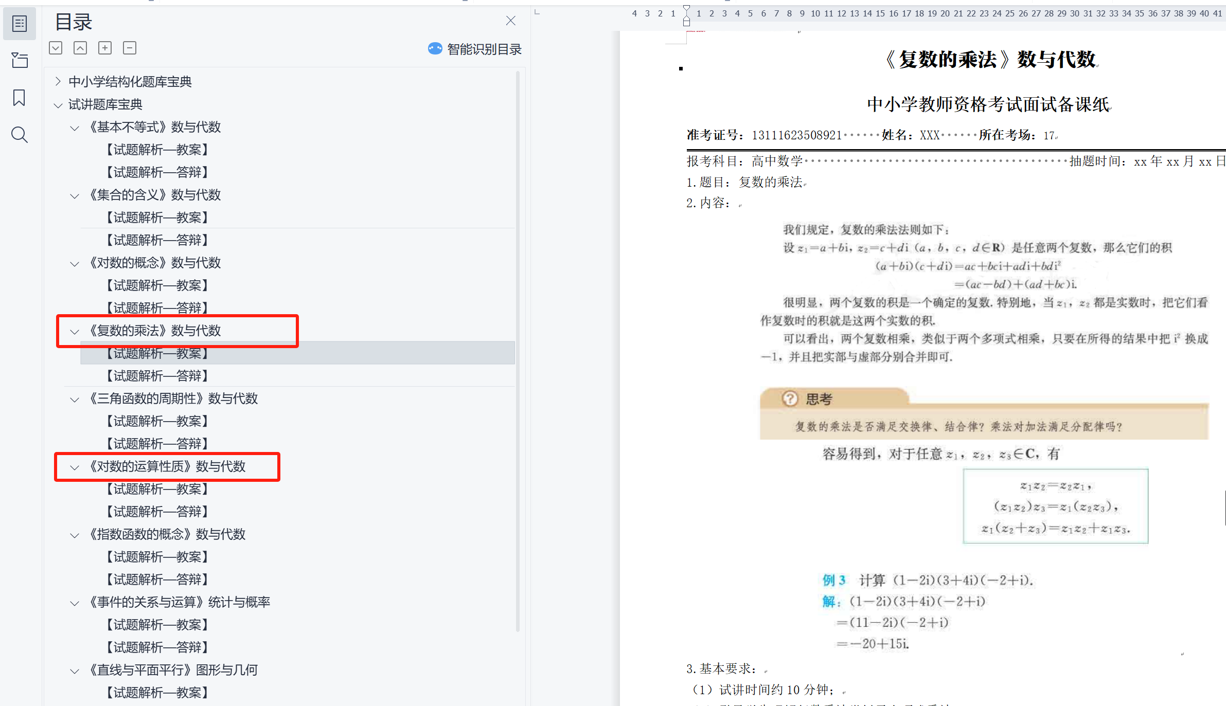Screen dimensions: 1226x706
Task: Click the minus box icon in outline toolbar
Action: coord(130,48)
